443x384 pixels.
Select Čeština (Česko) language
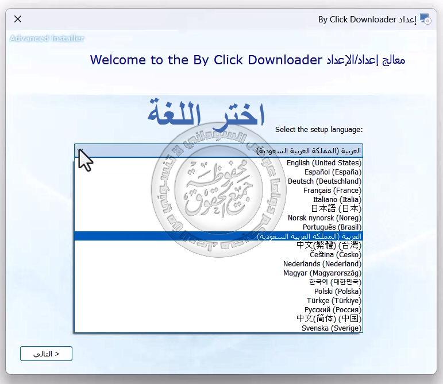click(x=336, y=255)
